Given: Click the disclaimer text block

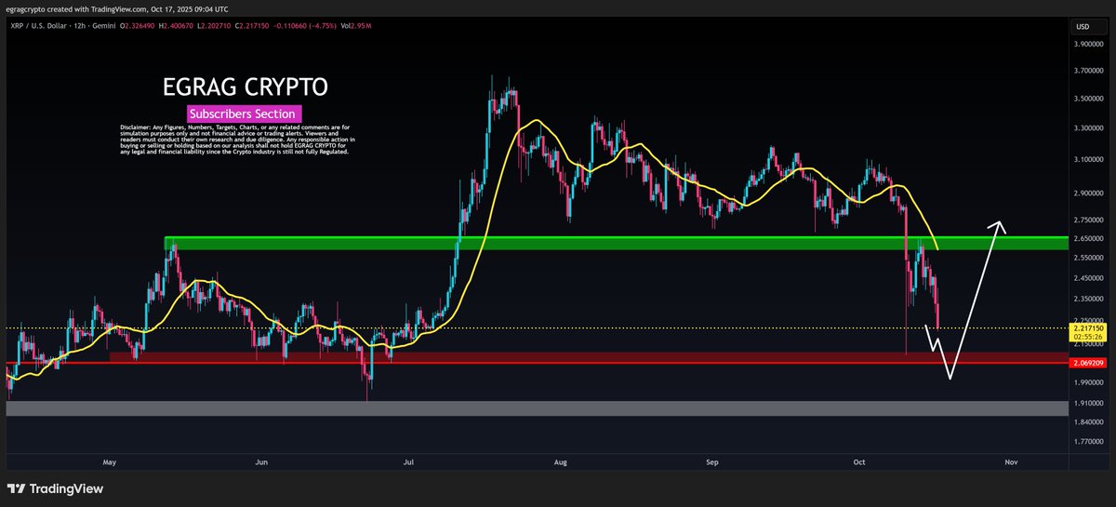Looking at the screenshot, I should pos(237,140).
